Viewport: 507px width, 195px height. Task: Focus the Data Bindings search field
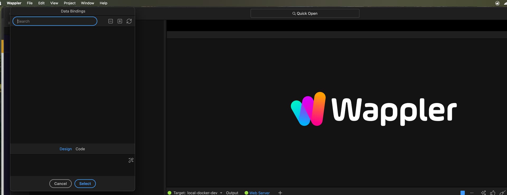(x=55, y=21)
